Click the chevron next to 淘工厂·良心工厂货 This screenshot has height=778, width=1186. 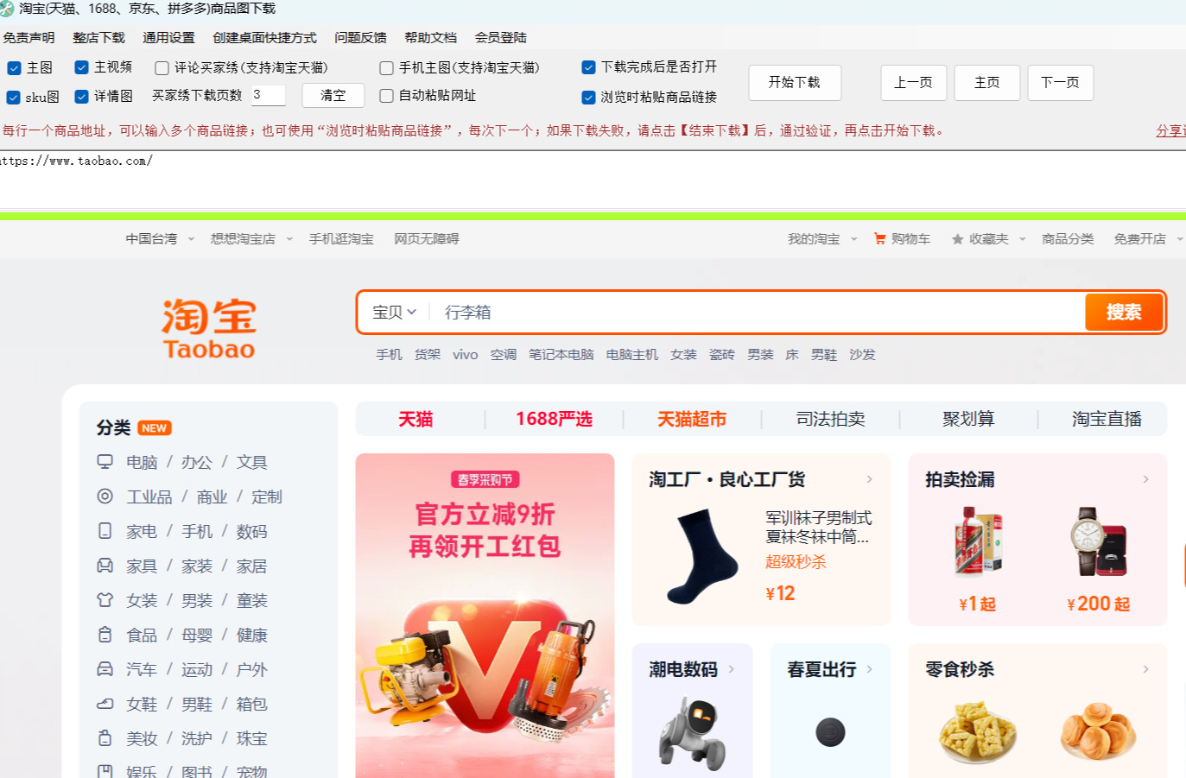(869, 479)
